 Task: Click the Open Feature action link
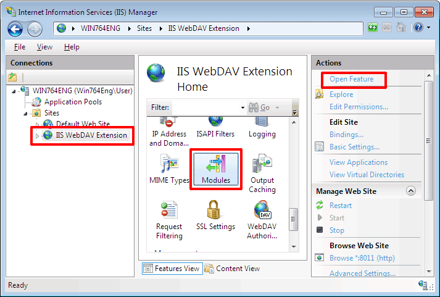(351, 79)
